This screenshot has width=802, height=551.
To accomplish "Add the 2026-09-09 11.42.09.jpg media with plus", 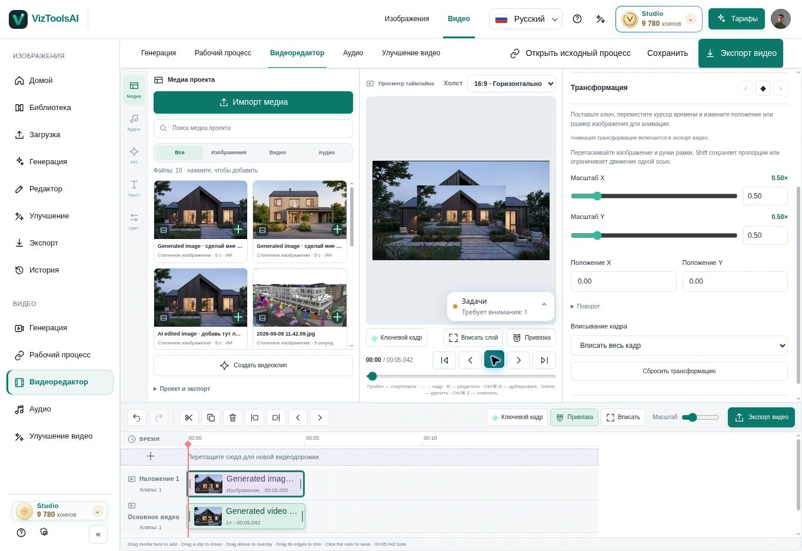I will (x=337, y=317).
